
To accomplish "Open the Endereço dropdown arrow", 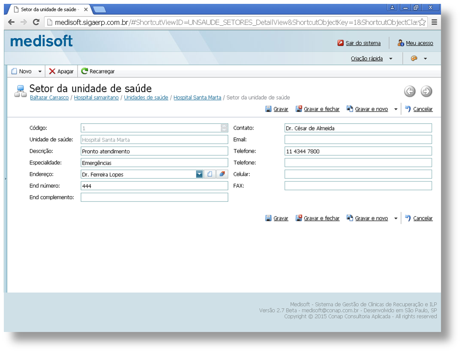I will [199, 174].
